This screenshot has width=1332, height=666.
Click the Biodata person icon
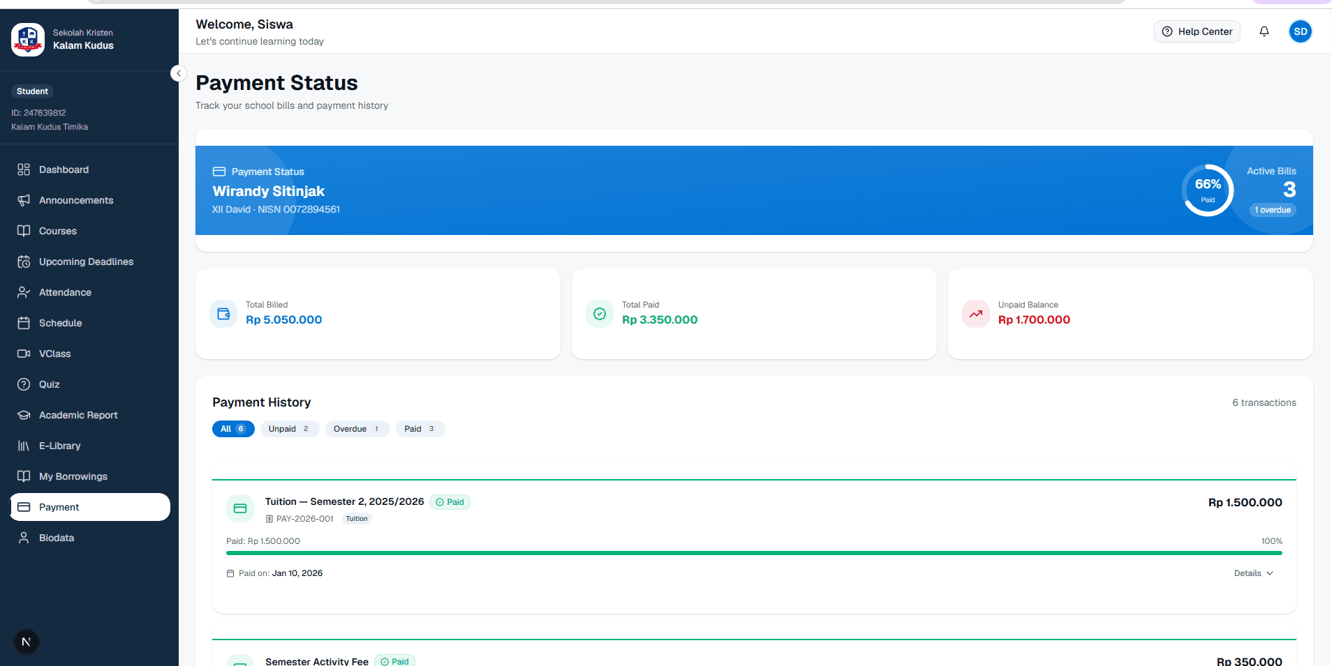24,538
